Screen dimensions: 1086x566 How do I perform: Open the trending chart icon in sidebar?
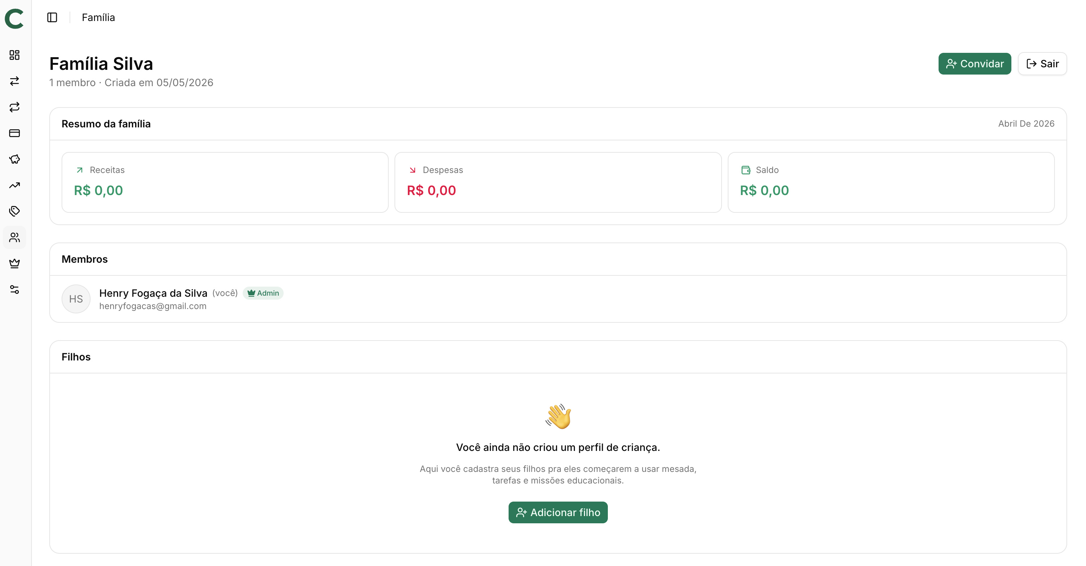point(15,185)
